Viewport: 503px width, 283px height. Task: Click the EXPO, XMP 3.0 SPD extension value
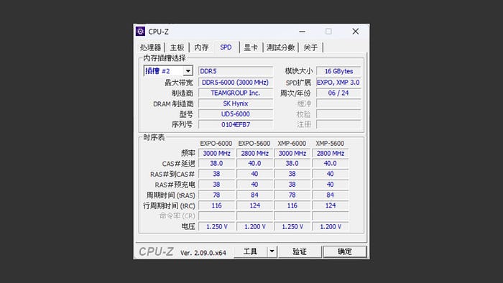coord(338,83)
